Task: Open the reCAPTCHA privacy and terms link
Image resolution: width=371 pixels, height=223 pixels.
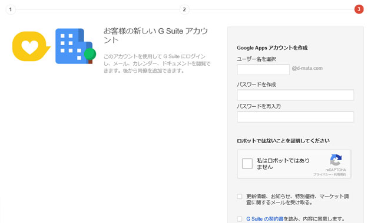Action: 329,175
